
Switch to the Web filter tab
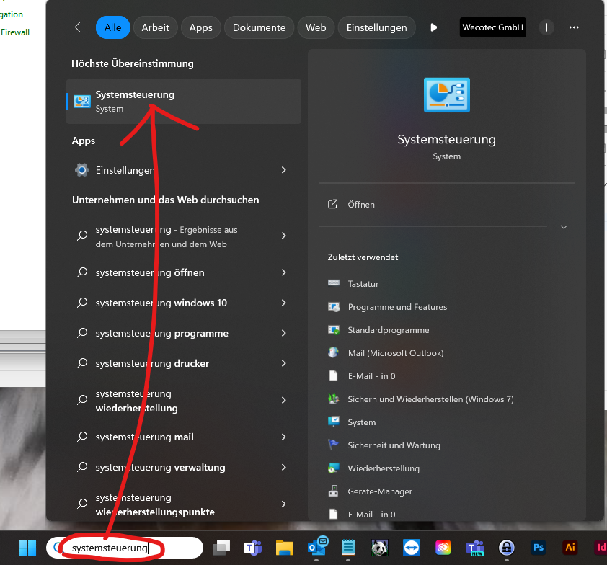pos(316,27)
